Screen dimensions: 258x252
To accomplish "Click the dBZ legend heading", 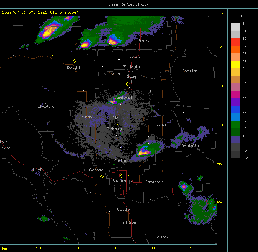I will click(242, 16).
